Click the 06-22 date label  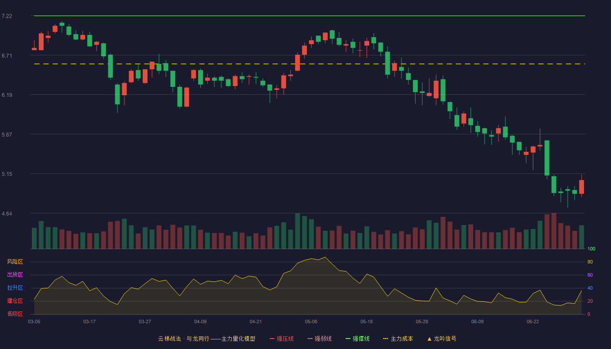pos(533,322)
